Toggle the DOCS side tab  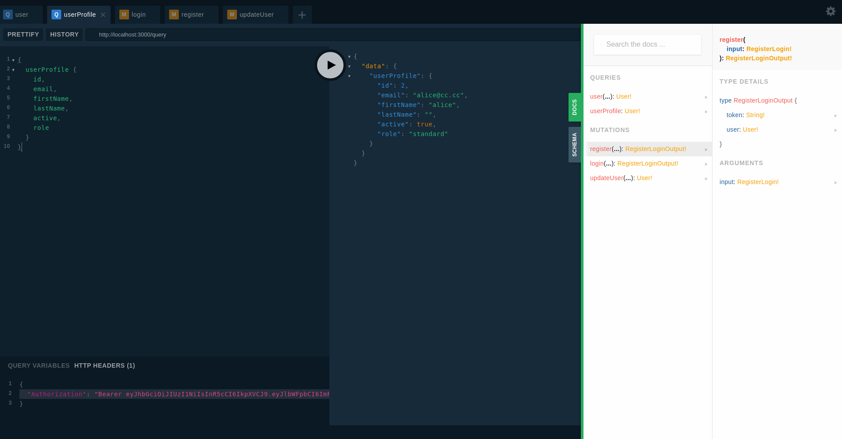tap(575, 107)
